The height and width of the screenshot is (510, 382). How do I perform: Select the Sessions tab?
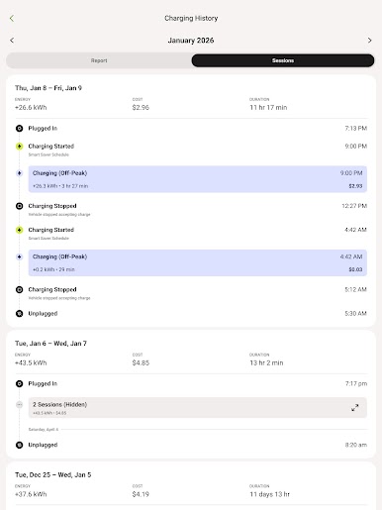[x=283, y=60]
